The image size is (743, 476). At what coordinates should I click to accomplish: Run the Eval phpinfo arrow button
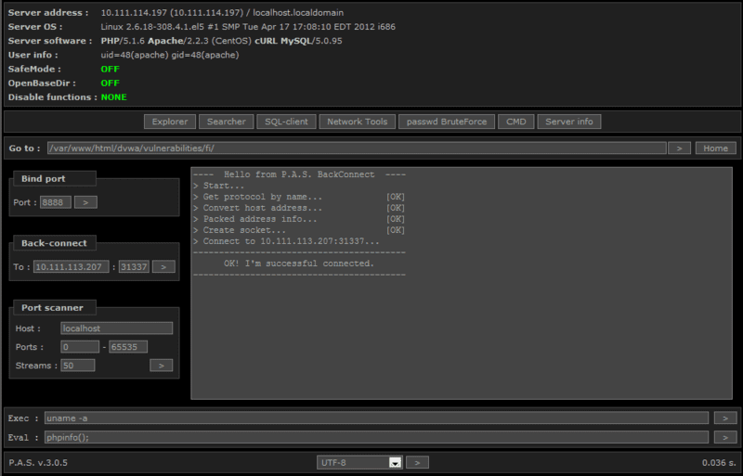tap(725, 437)
